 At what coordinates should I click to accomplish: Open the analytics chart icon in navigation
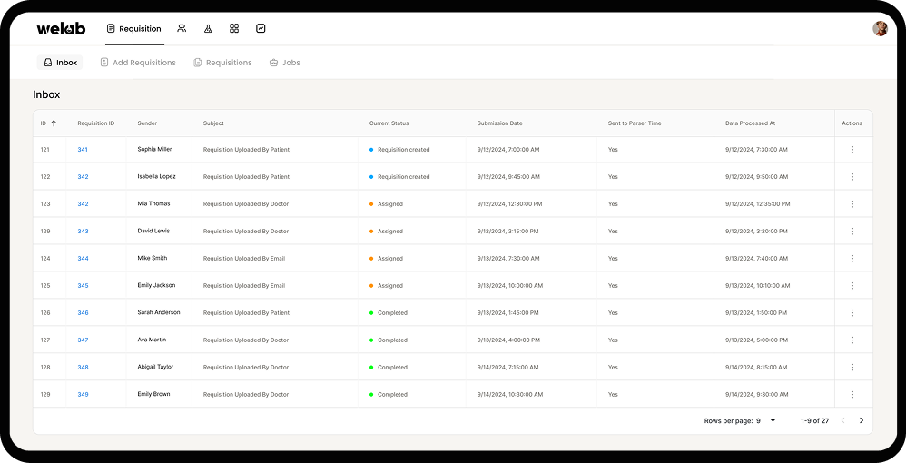click(x=261, y=28)
